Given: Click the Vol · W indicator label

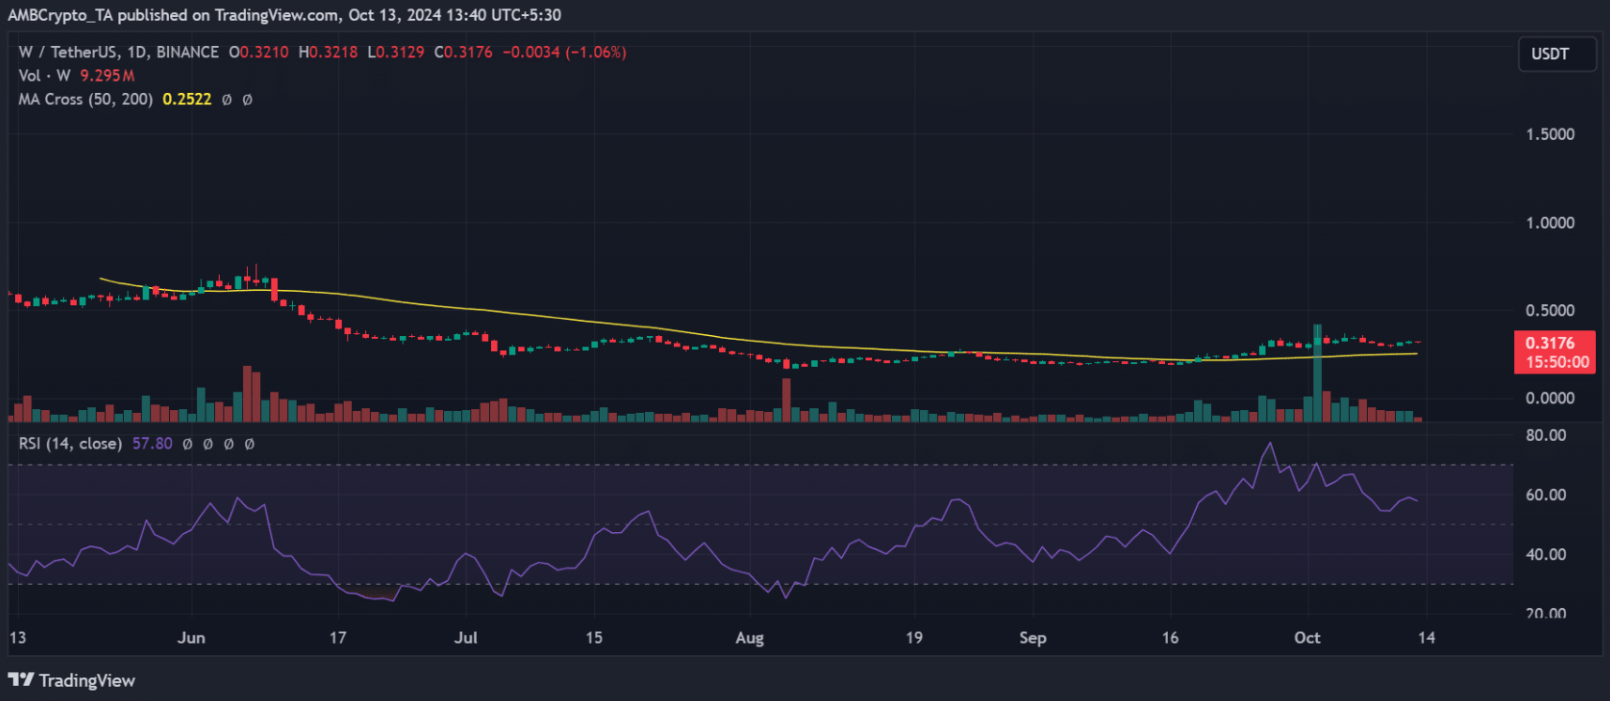Looking at the screenshot, I should [44, 76].
